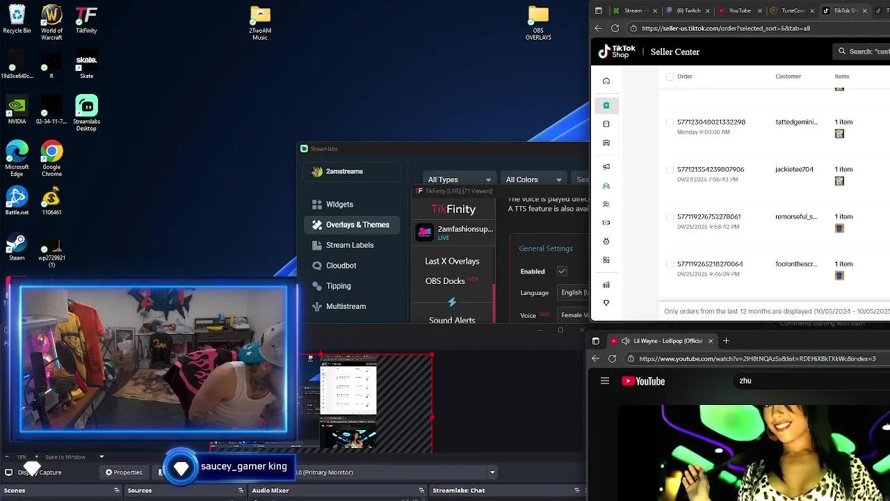Open the TikFinity Voice dropdown
Image resolution: width=890 pixels, height=501 pixels.
pyautogui.click(x=574, y=315)
